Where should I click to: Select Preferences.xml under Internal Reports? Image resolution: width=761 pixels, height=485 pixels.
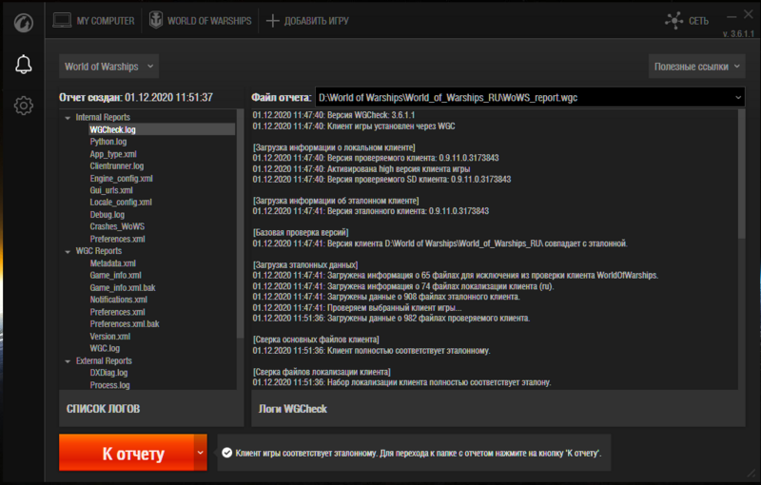click(x=117, y=239)
